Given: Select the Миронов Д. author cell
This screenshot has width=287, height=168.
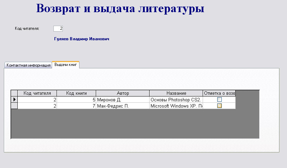Looking at the screenshot, I should tap(123, 100).
